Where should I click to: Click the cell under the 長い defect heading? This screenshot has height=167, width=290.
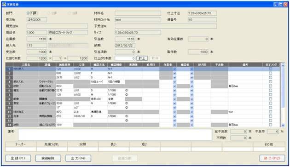(x=114, y=149)
